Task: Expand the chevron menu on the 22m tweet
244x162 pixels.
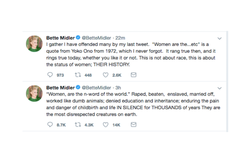Action: 220,39
